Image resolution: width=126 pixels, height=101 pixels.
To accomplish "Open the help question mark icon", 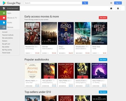I will (x=111, y=8).
